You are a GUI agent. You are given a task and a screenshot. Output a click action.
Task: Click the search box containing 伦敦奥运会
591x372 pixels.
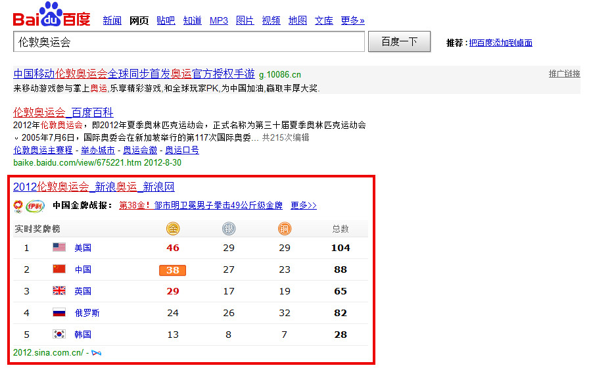click(189, 41)
